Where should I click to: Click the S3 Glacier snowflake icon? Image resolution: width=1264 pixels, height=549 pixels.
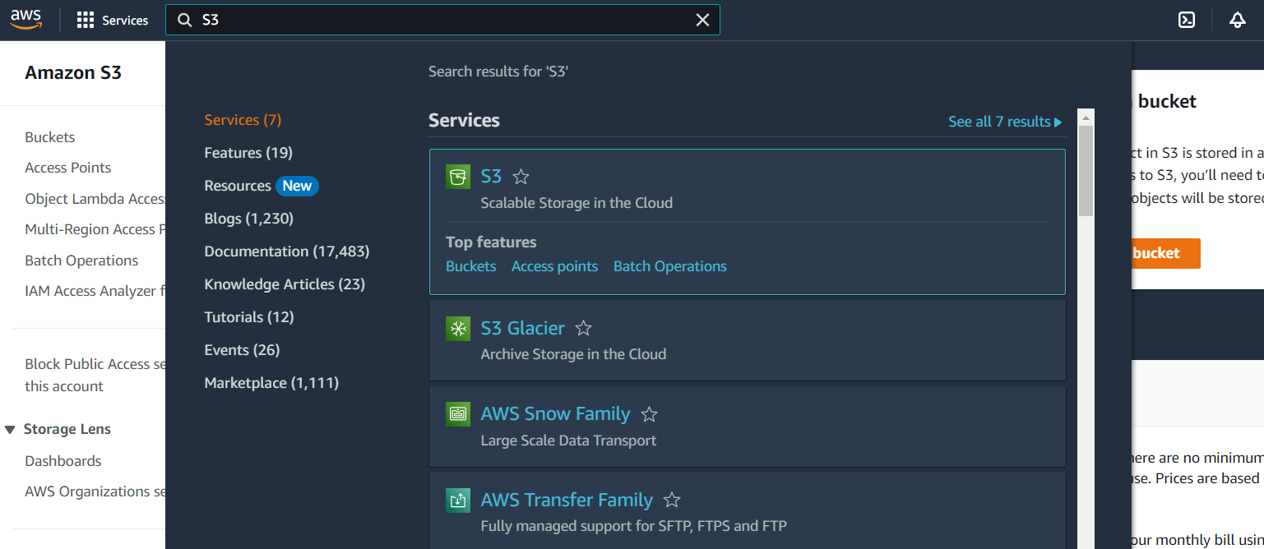[x=458, y=328]
